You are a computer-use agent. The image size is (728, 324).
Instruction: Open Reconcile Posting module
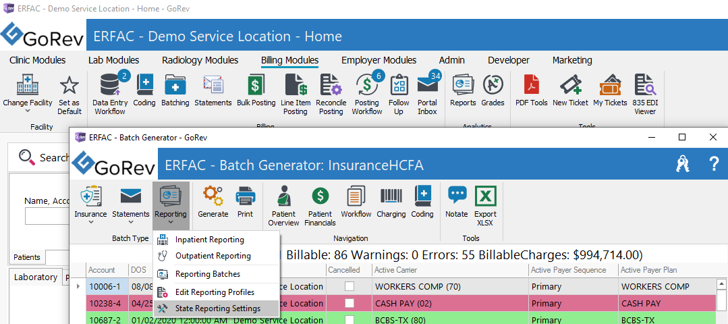tap(331, 94)
